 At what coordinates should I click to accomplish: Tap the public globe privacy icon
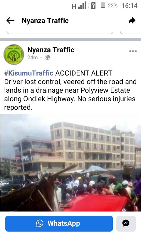[48, 58]
